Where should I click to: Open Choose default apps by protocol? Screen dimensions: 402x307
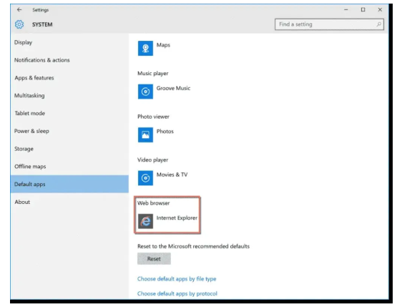[177, 293]
